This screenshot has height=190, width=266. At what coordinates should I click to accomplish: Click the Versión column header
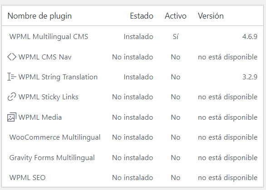[211, 16]
